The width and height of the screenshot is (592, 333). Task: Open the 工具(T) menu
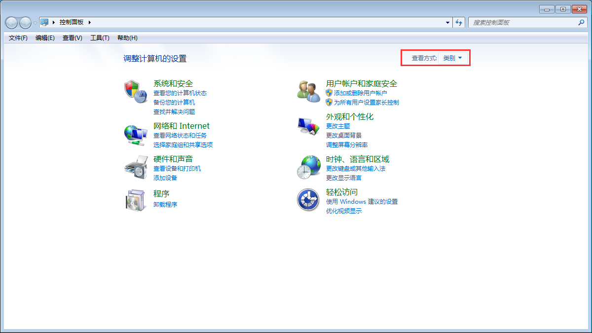point(100,38)
